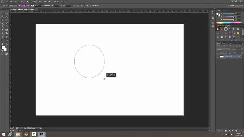Toggle lock all
The width and height of the screenshot is (244, 137).
pos(230,53)
